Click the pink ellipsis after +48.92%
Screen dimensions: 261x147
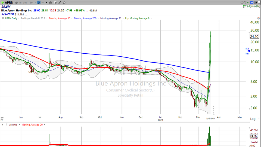point(87,11)
